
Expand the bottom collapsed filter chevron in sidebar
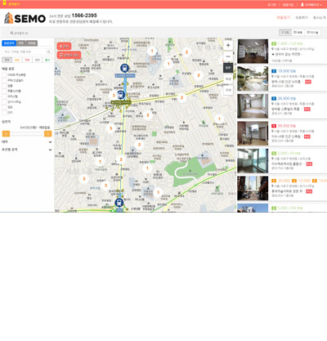point(50,150)
